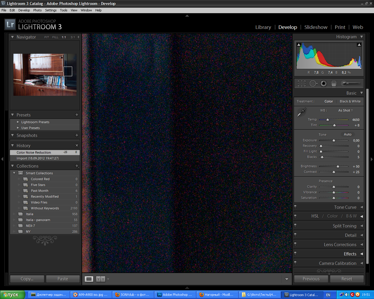Activate the Red Eye Correction tool
The height and width of the screenshot is (299, 374).
click(x=323, y=84)
